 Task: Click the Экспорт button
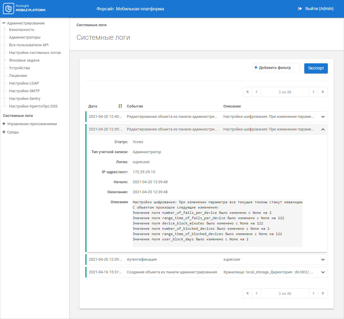point(316,68)
